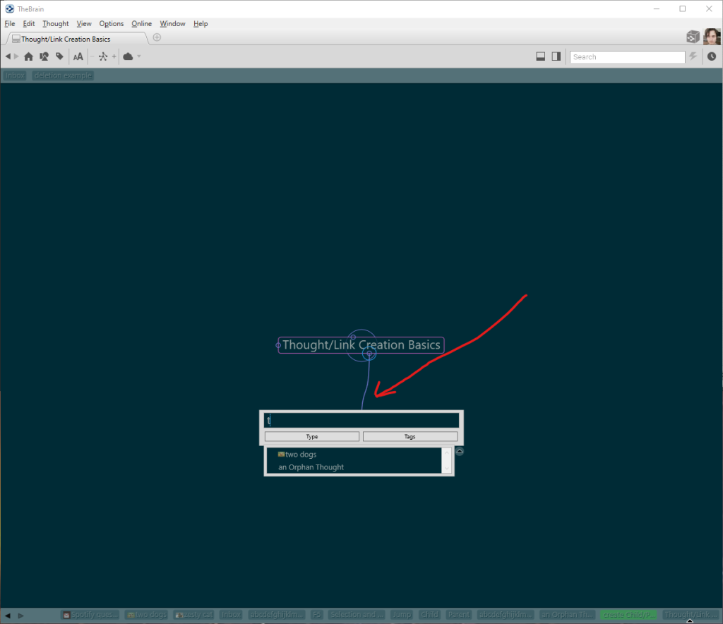Image resolution: width=723 pixels, height=624 pixels.
Task: Go to the Home thought via house icon
Action: (x=28, y=56)
